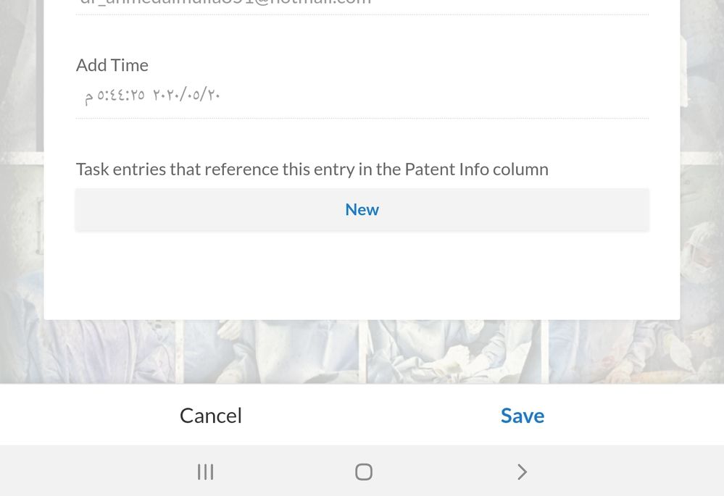Image resolution: width=724 pixels, height=496 pixels.
Task: Tap the Arabic clock time portion of Add Time
Action: 121,95
